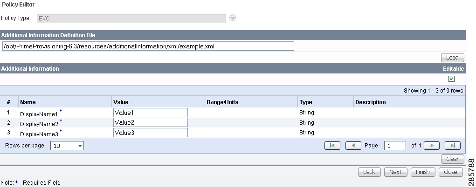Go to next page of table

click(x=431, y=146)
